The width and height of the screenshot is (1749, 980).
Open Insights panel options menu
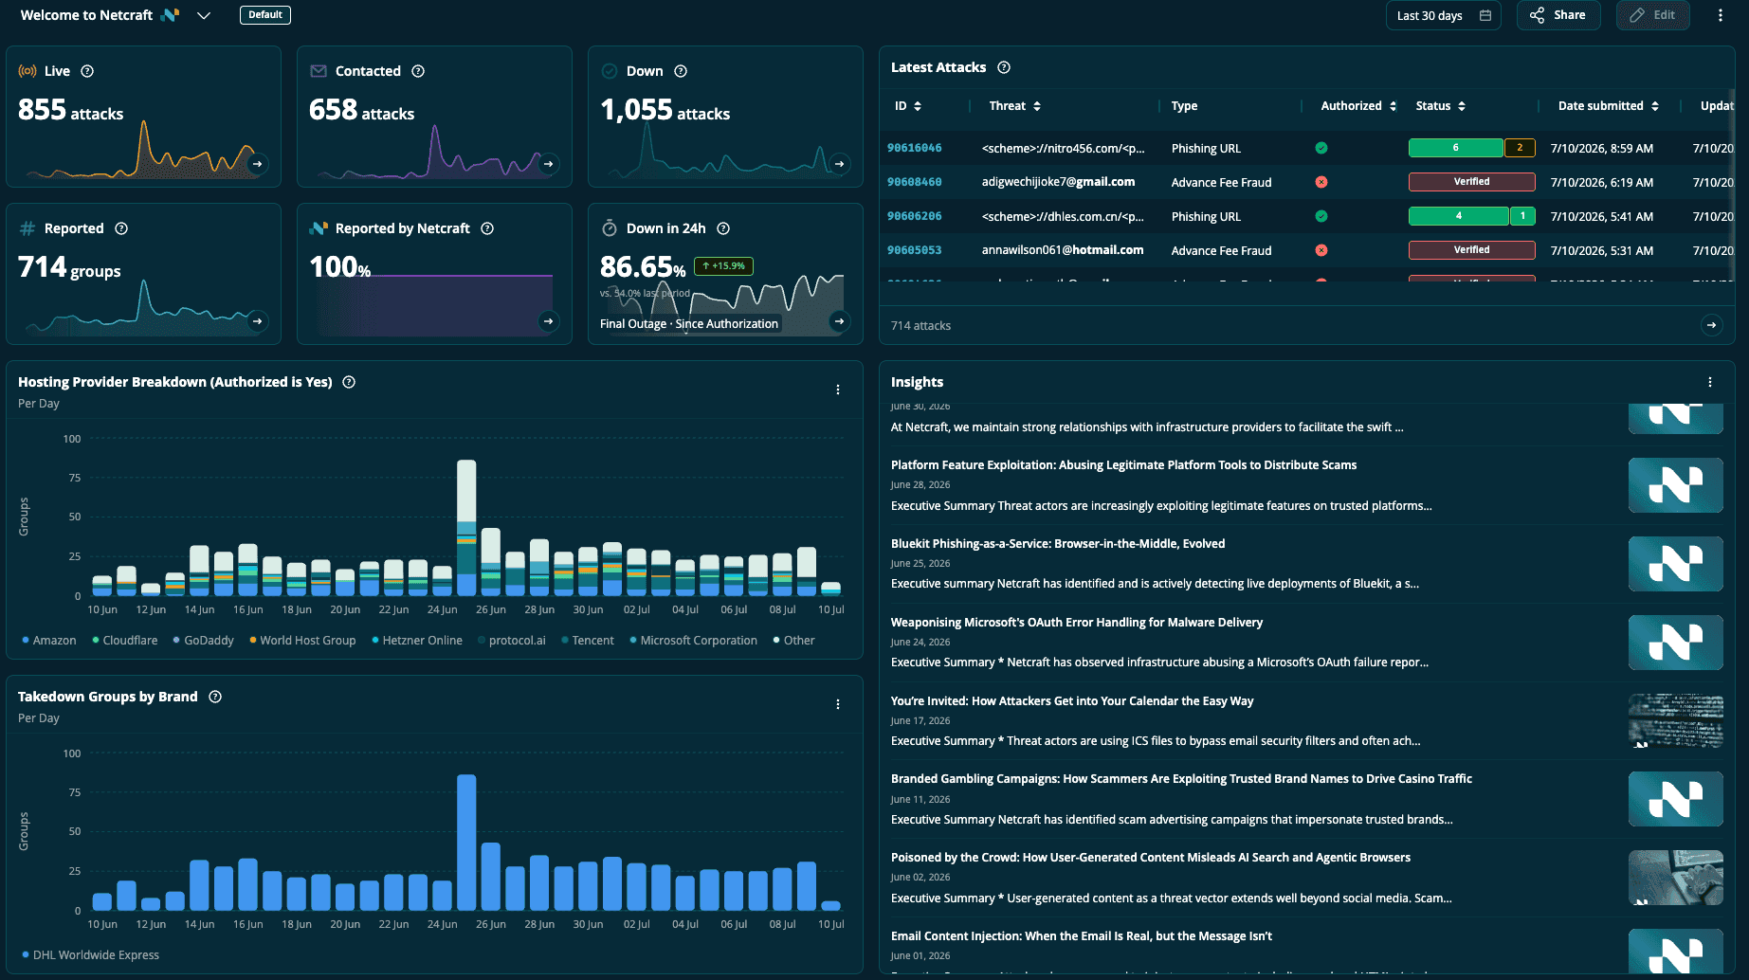(x=1710, y=382)
